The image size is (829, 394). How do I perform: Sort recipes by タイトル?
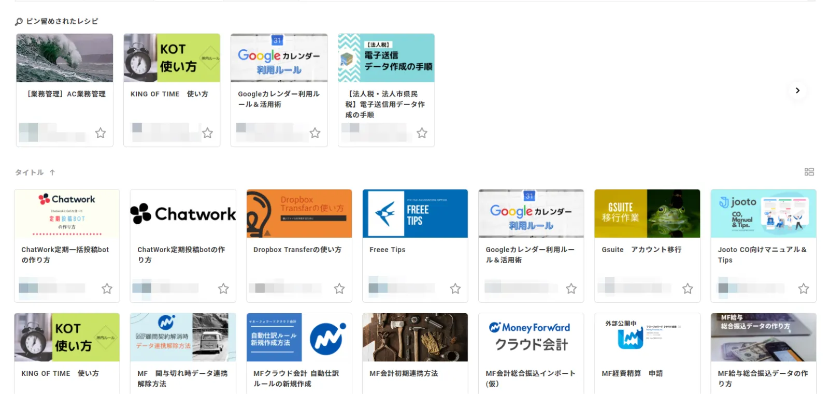(x=30, y=172)
